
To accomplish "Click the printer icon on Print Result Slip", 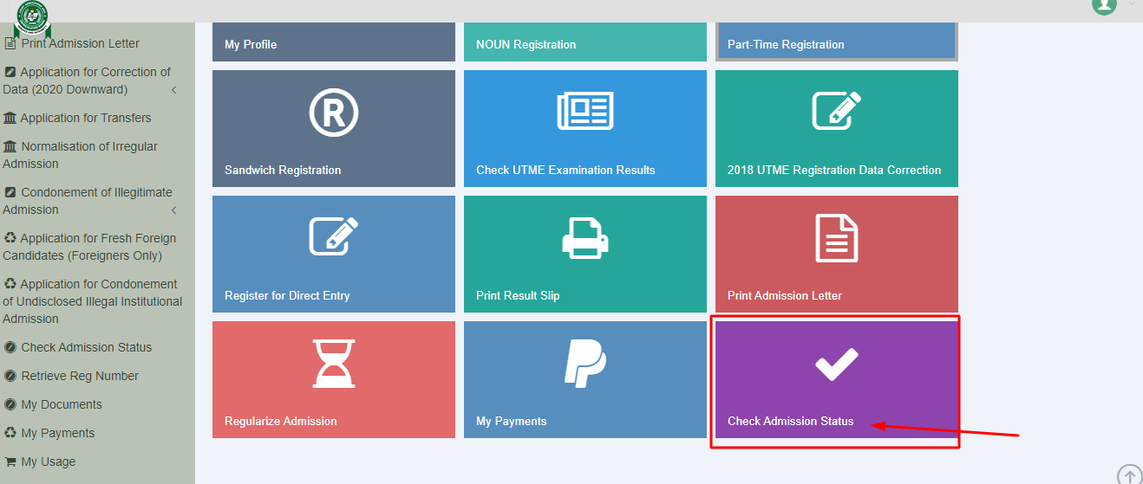I will (x=585, y=236).
